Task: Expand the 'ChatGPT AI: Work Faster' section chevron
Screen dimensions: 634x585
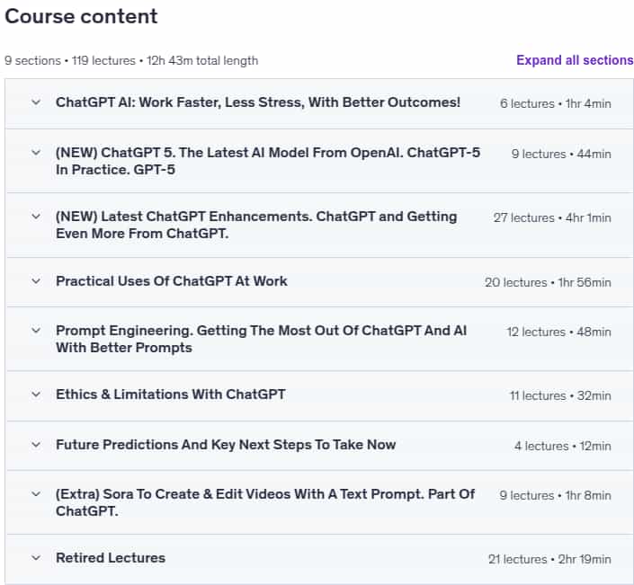Action: (x=36, y=102)
